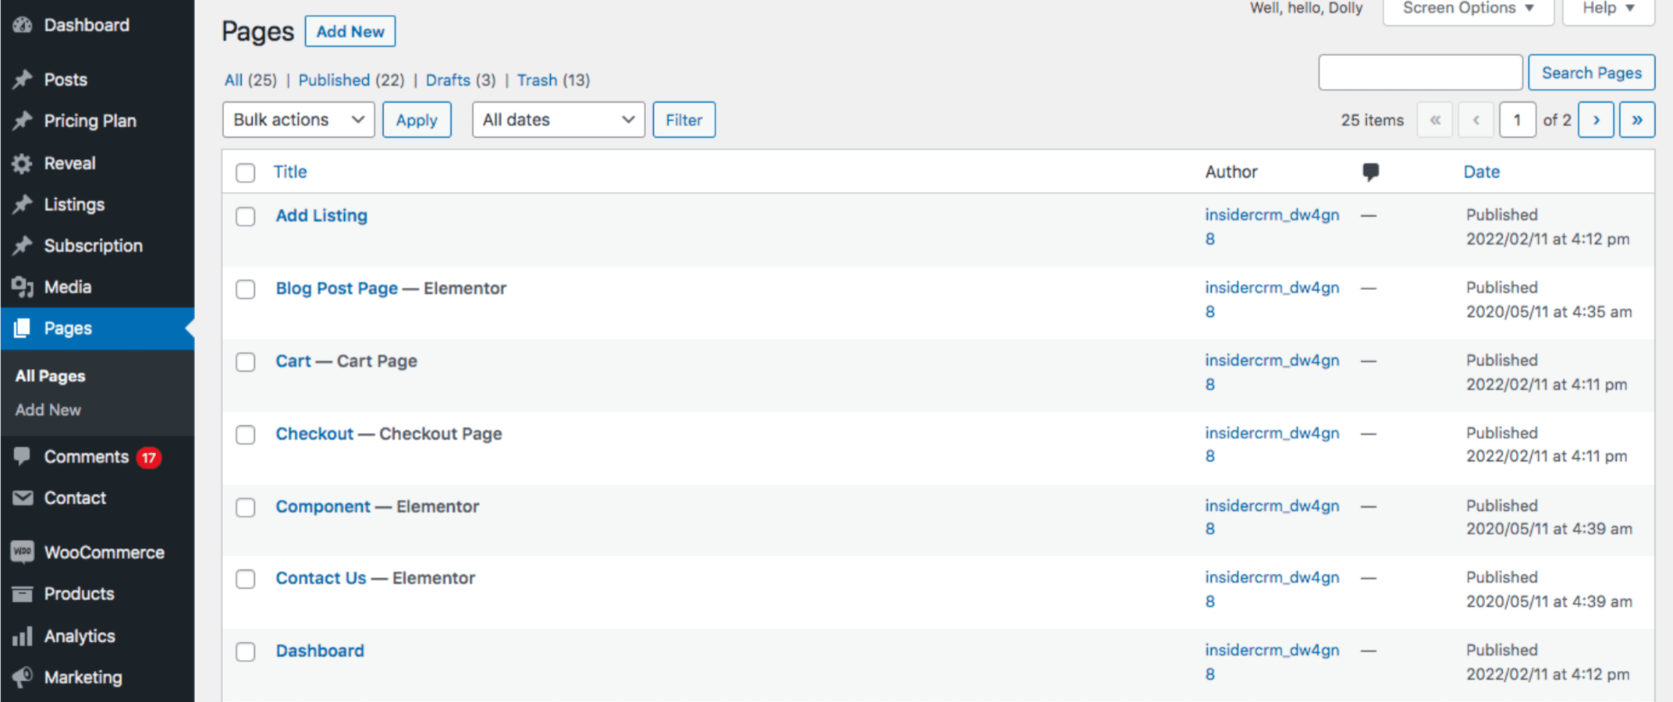This screenshot has width=1673, height=702.
Task: Check the Checkout page row checkbox
Action: point(246,434)
